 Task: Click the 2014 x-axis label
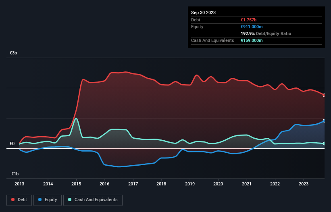(x=48, y=184)
